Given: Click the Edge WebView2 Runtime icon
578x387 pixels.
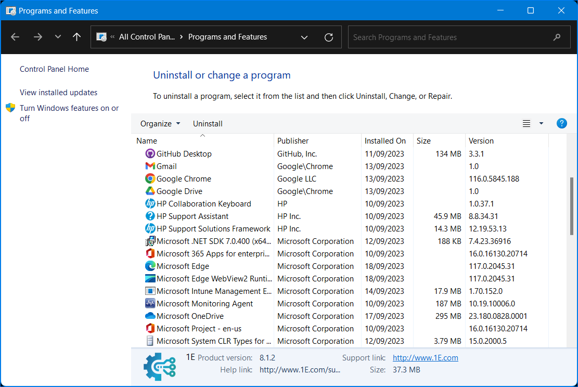Looking at the screenshot, I should pos(150,279).
